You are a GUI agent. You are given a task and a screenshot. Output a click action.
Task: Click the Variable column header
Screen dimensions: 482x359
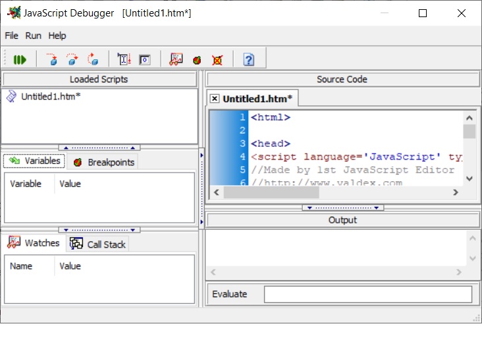point(26,184)
